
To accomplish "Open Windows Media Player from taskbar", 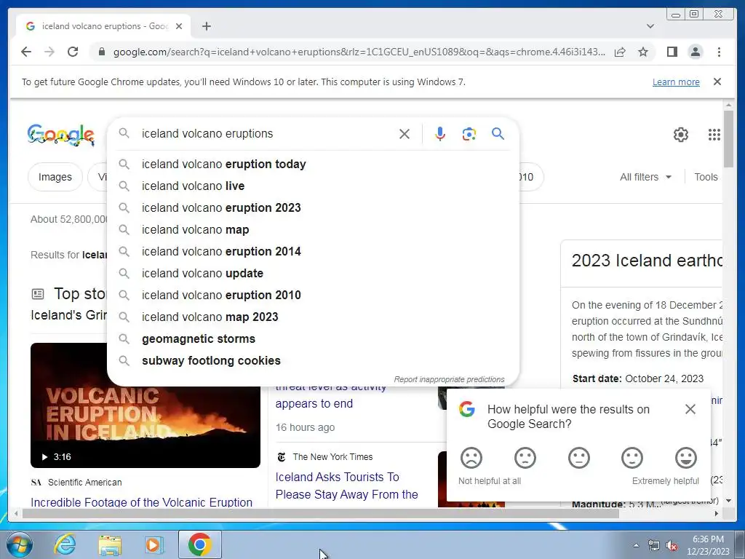I will pyautogui.click(x=154, y=544).
